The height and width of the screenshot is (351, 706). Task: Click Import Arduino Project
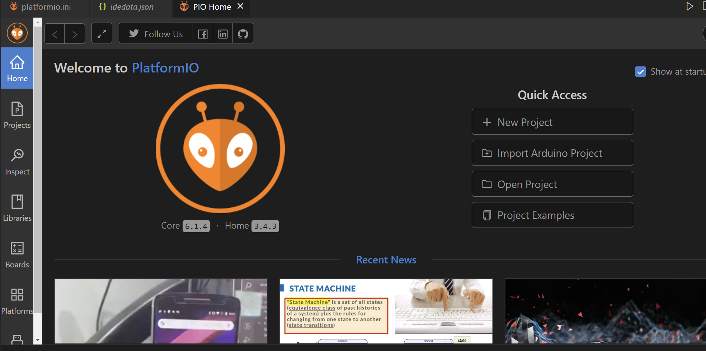[552, 153]
